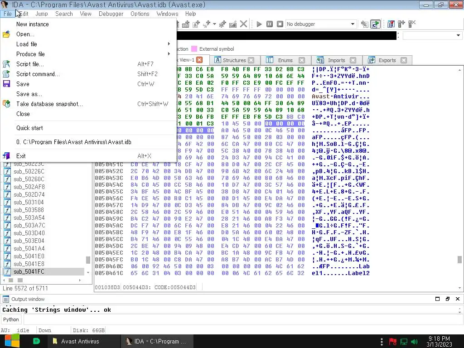Click the Exports tab icon

pos(372,60)
